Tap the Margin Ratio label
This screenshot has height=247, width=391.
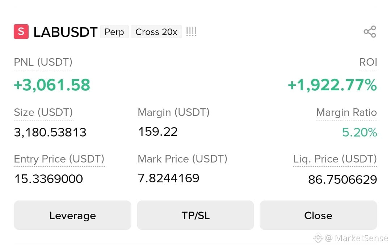point(346,112)
